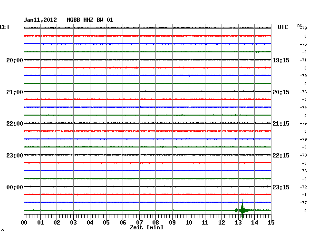Select the '23:00' CET time label
Screen dimensions: 309x235
pos(15,156)
